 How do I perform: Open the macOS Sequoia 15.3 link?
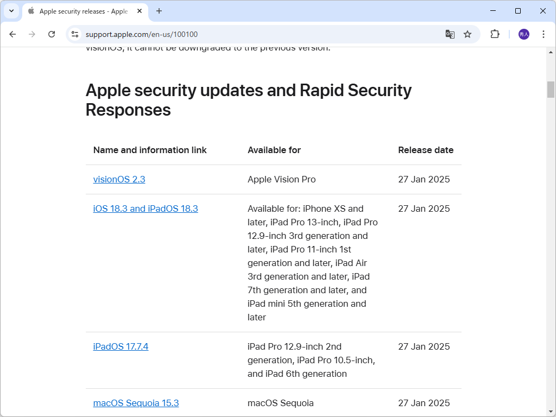coord(136,403)
